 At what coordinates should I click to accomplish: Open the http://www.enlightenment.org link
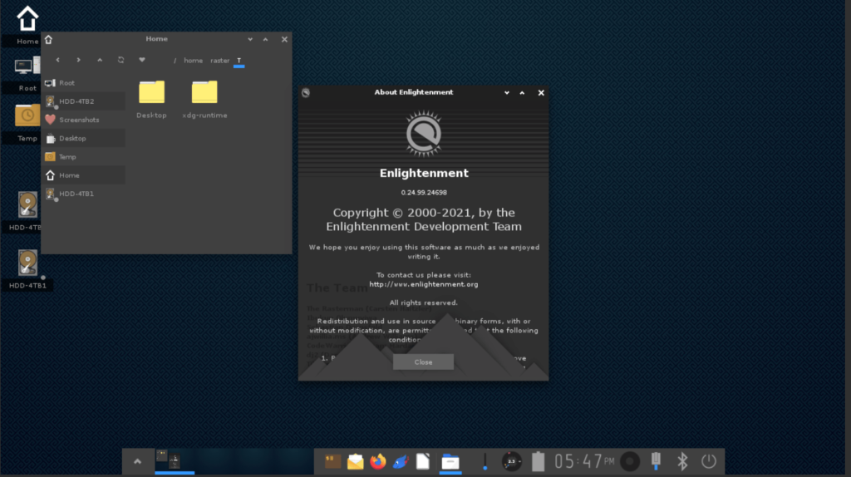[x=423, y=284]
